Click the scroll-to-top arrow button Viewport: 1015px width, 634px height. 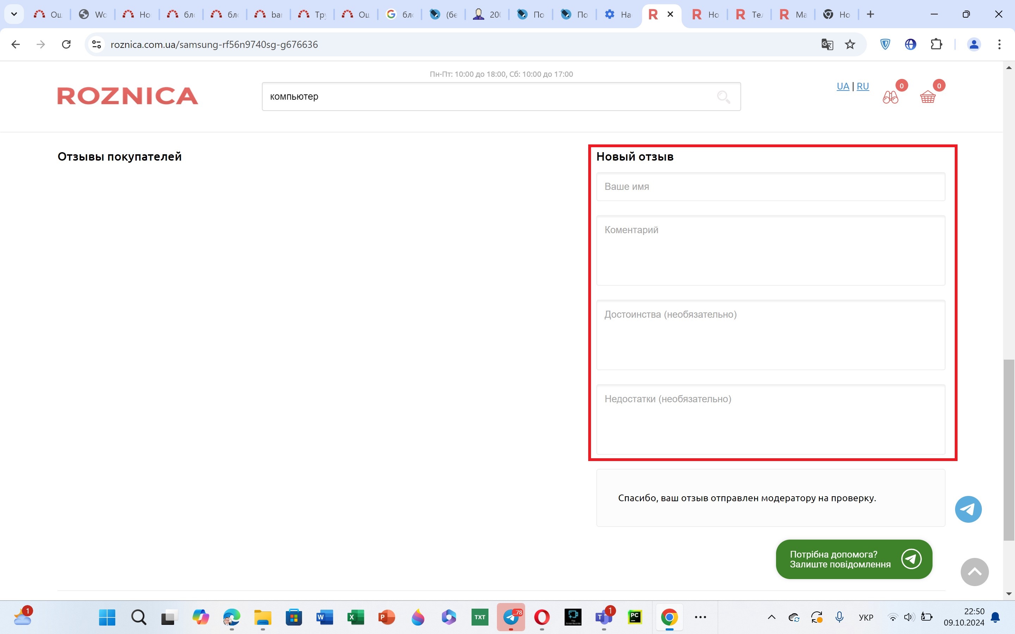(974, 572)
